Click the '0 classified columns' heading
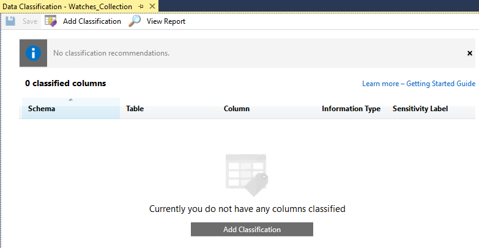 (65, 83)
